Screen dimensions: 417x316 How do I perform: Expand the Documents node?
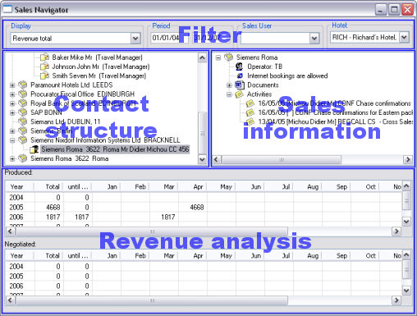pyautogui.click(x=229, y=85)
